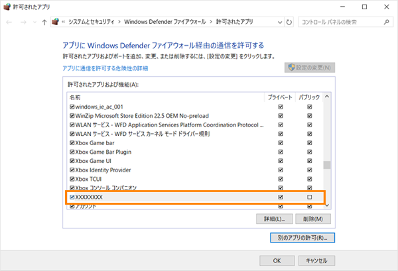398x271 pixels.
Task: Minimize the 許可されたアプリ window
Action: point(343,7)
